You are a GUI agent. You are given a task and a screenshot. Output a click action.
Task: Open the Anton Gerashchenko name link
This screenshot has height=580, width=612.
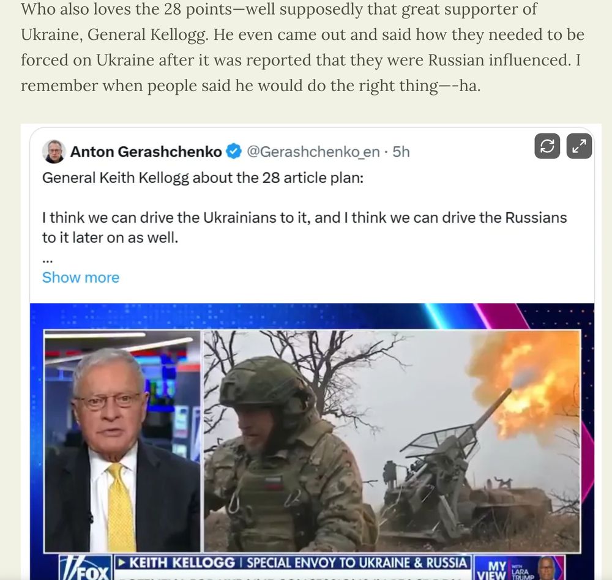[x=146, y=152]
